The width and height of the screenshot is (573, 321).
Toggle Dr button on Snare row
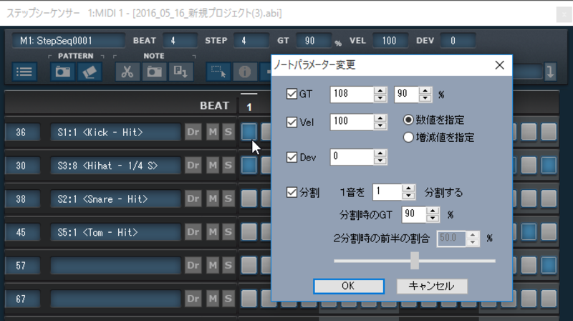click(x=193, y=198)
